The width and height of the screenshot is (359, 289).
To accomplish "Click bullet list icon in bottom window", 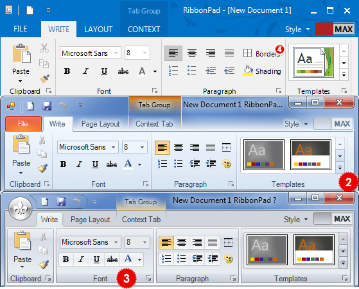I will click(x=181, y=259).
